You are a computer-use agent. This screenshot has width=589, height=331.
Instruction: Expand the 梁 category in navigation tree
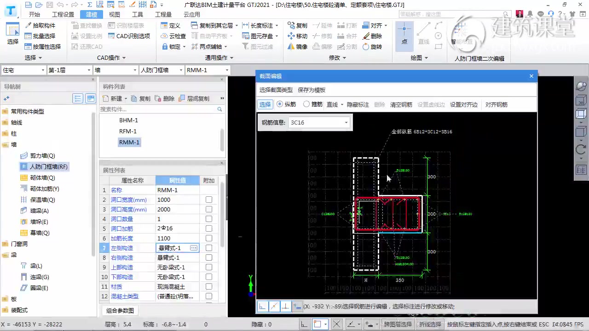(14, 255)
